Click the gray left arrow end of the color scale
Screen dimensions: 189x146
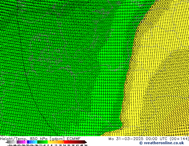point(7,142)
